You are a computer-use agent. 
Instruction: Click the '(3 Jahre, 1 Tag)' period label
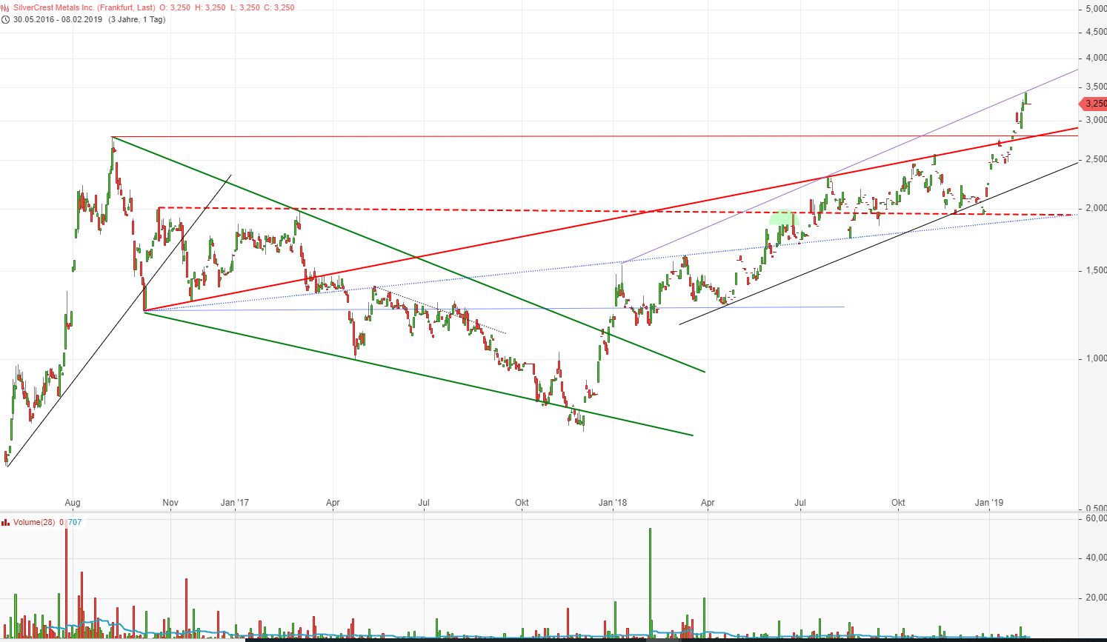point(137,19)
